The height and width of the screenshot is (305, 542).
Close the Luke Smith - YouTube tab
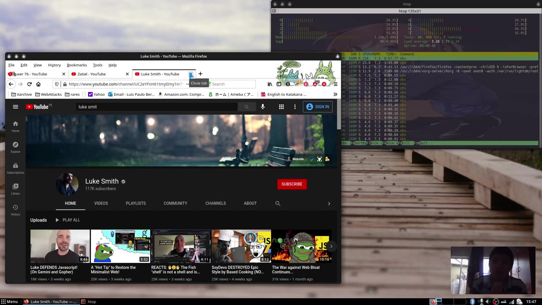click(191, 74)
